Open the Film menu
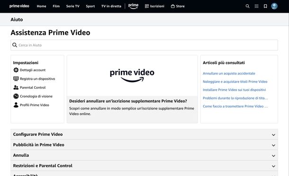Screen dimensions: 289x176 (x=56, y=6)
